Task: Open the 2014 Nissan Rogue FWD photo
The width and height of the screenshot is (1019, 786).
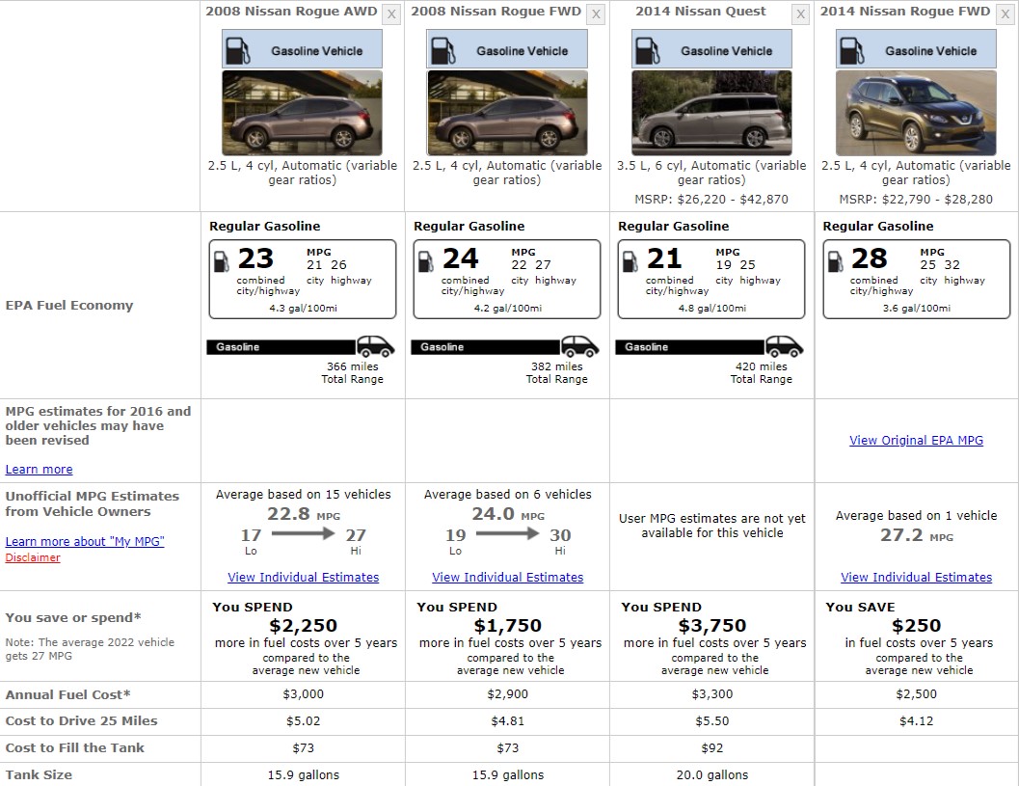Action: (916, 113)
